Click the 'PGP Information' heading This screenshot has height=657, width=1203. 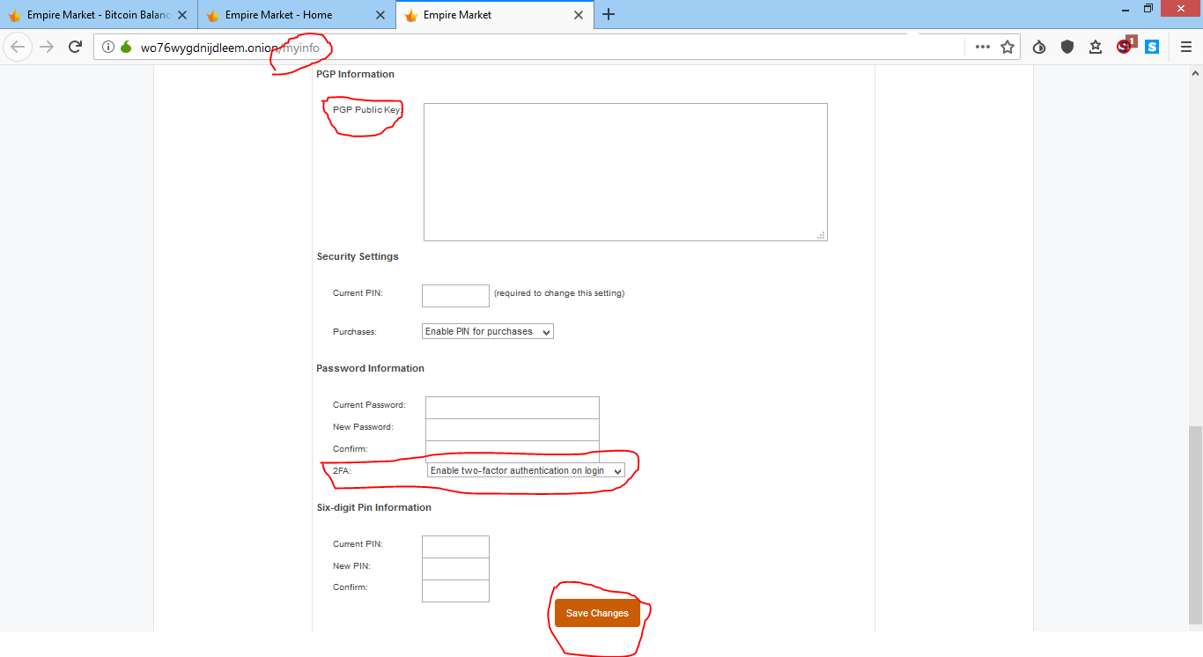coord(355,74)
